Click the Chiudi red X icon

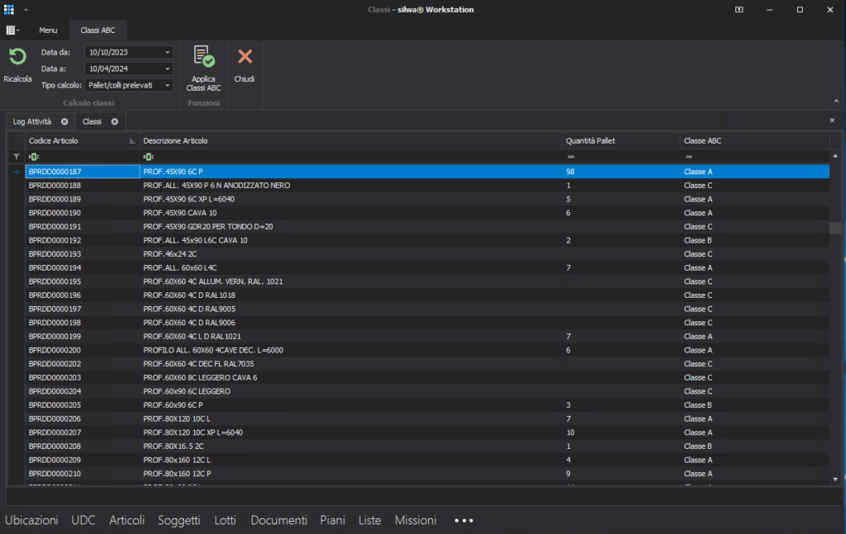point(245,57)
